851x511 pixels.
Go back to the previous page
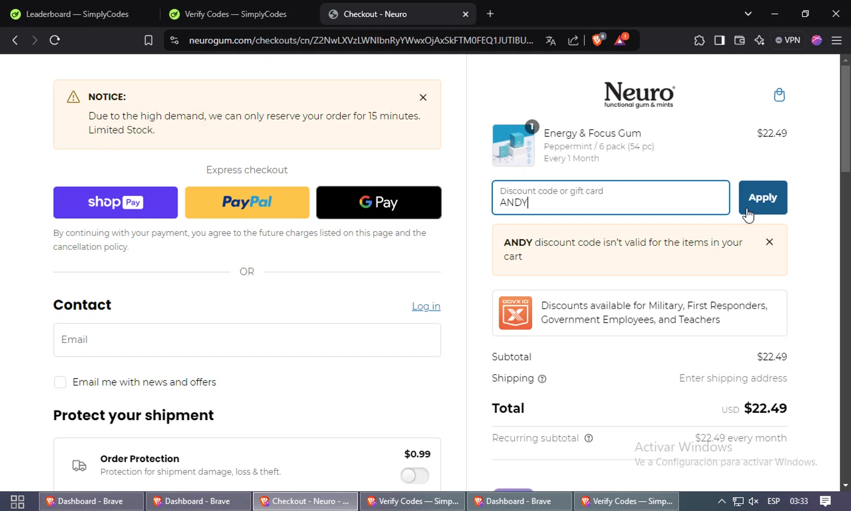(x=15, y=40)
